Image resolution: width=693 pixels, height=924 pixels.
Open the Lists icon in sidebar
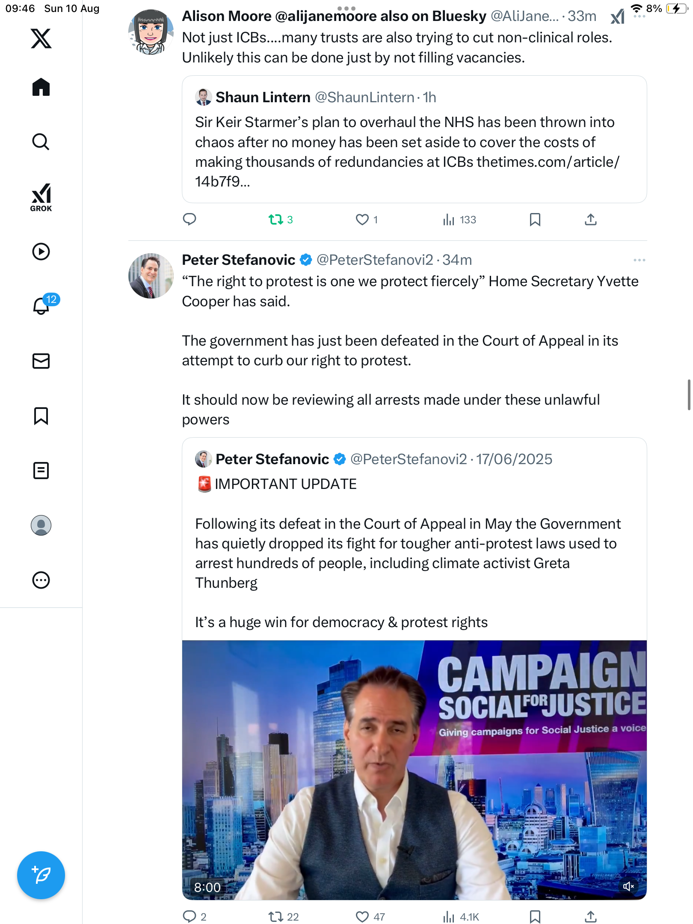pyautogui.click(x=41, y=471)
